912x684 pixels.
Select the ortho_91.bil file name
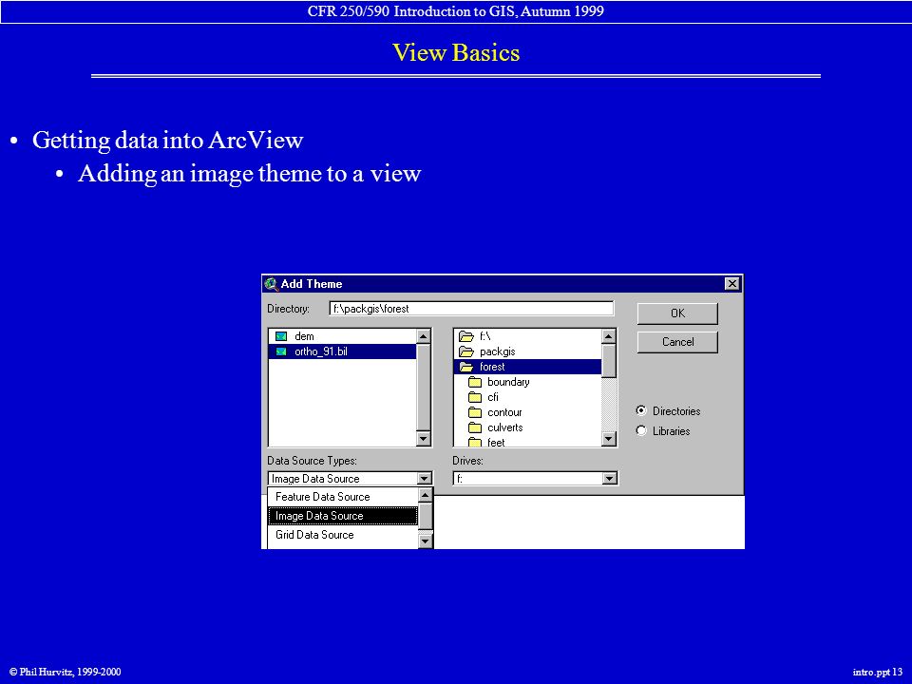pyautogui.click(x=321, y=351)
